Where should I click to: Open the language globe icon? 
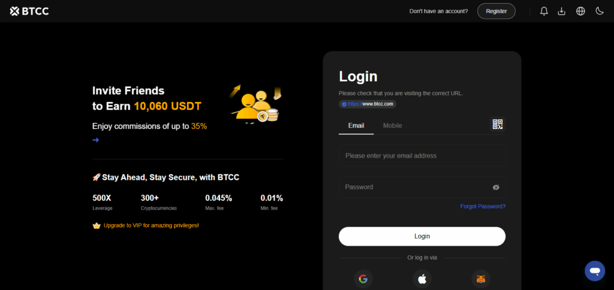[x=580, y=11]
